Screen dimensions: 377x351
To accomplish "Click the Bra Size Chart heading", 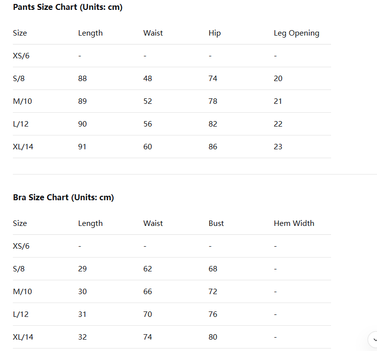I will pos(63,197).
